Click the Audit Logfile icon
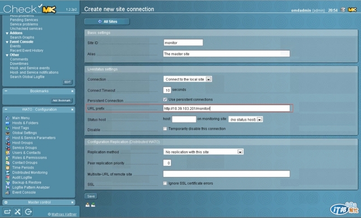 click(x=8, y=177)
